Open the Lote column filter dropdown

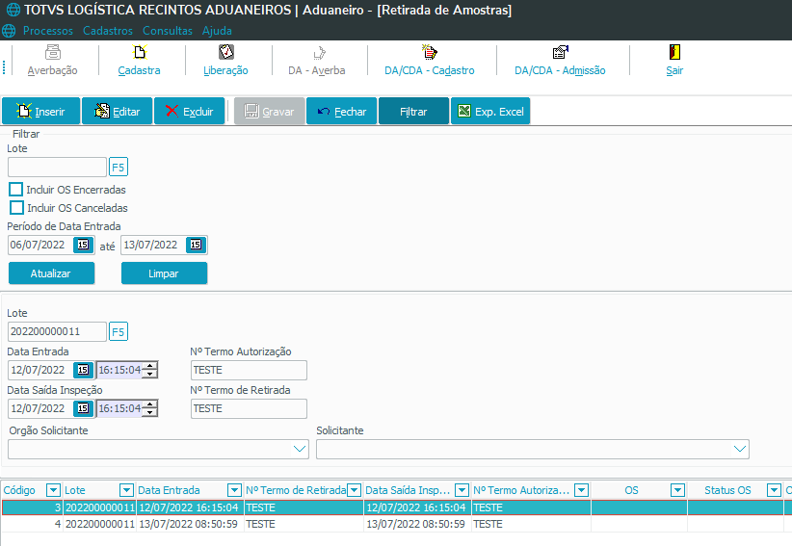click(126, 490)
